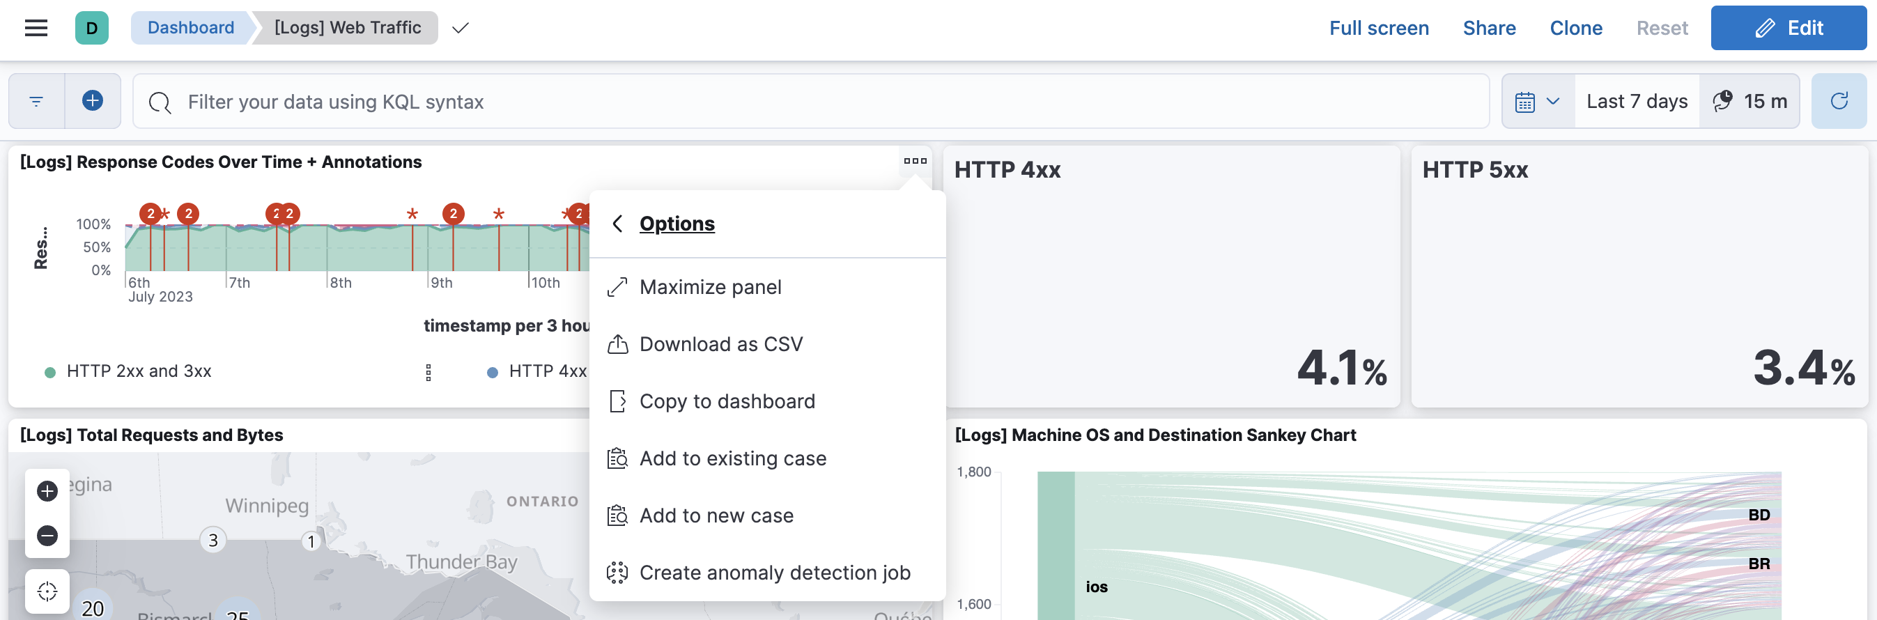Click the map fit-to-data crosshair icon
Image resolution: width=1877 pixels, height=620 pixels.
(47, 591)
